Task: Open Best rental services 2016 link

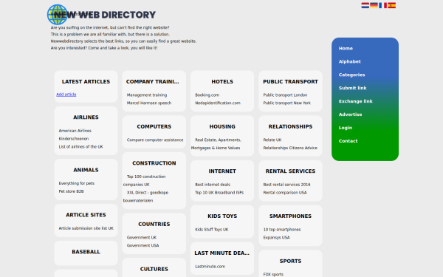Action: [286, 185]
